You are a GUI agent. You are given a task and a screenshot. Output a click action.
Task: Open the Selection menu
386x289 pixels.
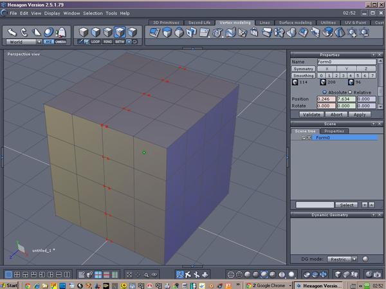[93, 14]
